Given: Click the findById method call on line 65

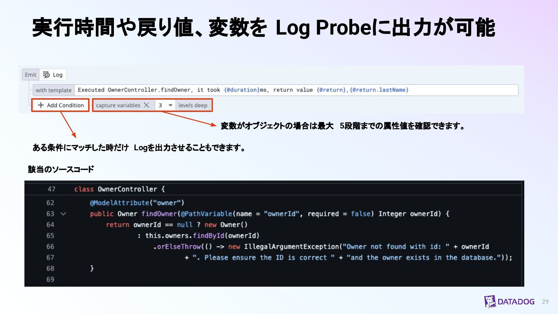Looking at the screenshot, I should (208, 236).
